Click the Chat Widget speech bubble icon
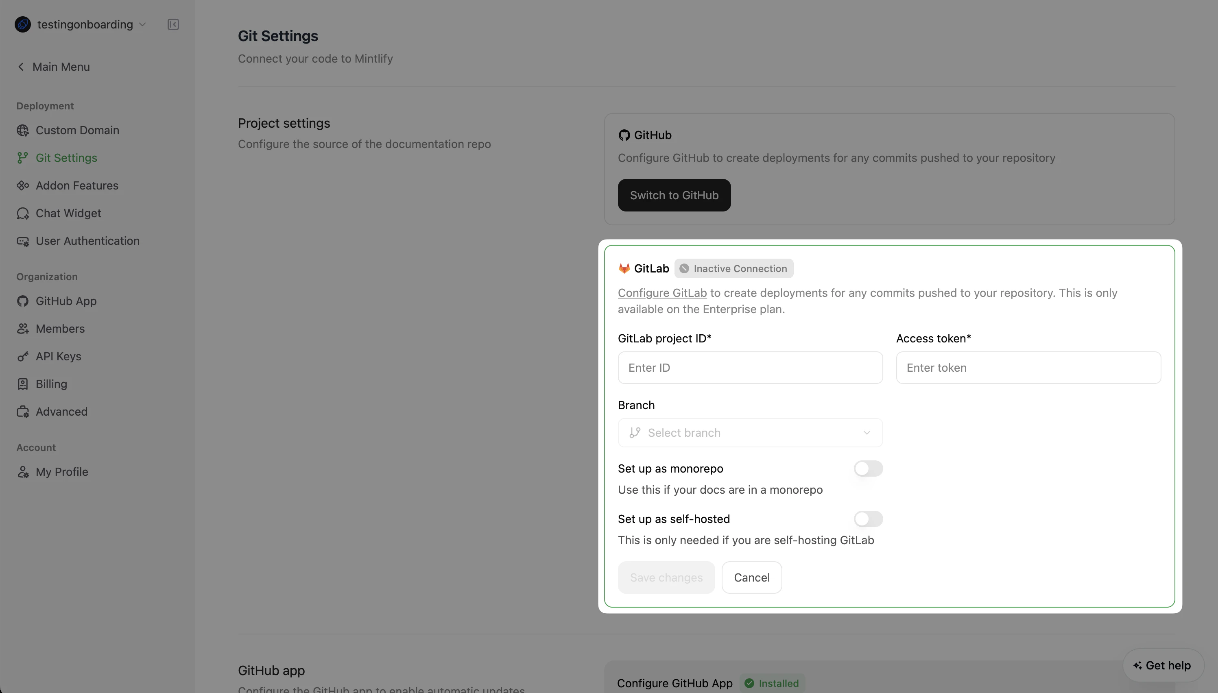Image resolution: width=1218 pixels, height=693 pixels. [22, 213]
